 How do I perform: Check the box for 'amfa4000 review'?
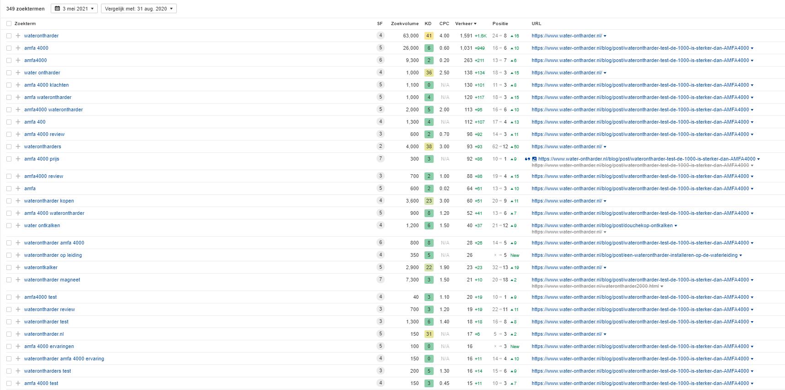pyautogui.click(x=9, y=176)
